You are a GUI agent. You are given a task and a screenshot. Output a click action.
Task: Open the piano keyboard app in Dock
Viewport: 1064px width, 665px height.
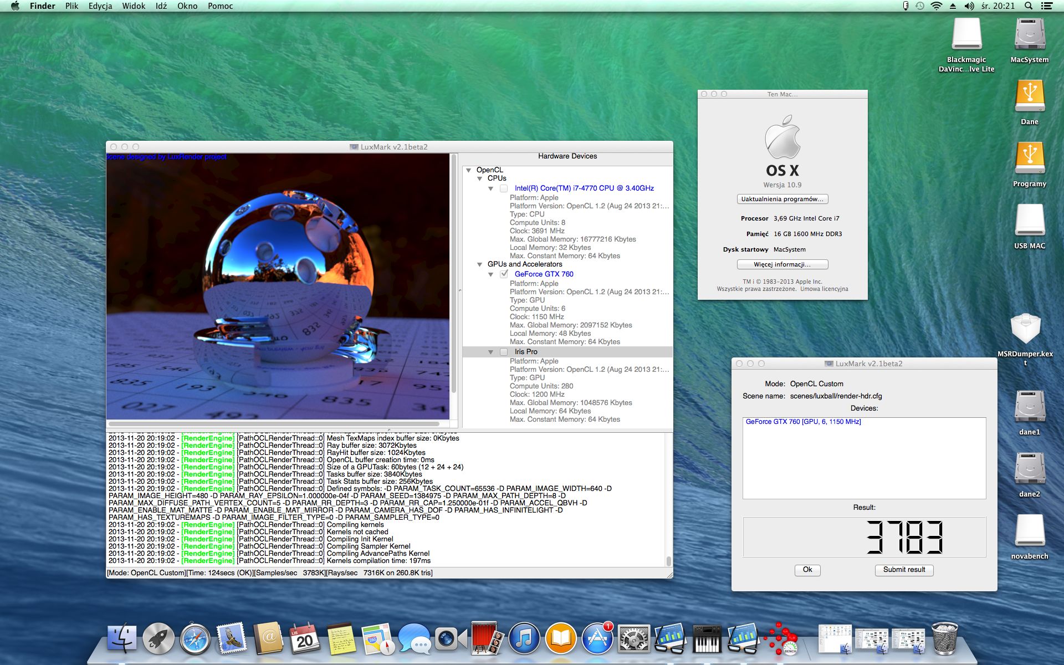(x=707, y=638)
